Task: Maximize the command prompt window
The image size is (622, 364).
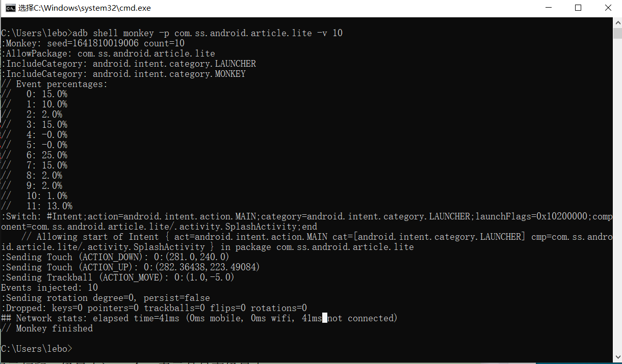Action: click(x=578, y=8)
